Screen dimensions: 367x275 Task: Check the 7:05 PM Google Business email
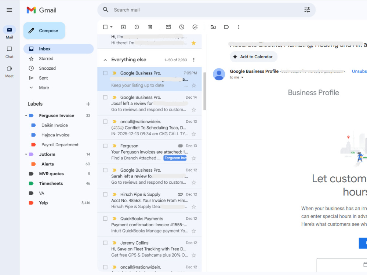(105, 73)
